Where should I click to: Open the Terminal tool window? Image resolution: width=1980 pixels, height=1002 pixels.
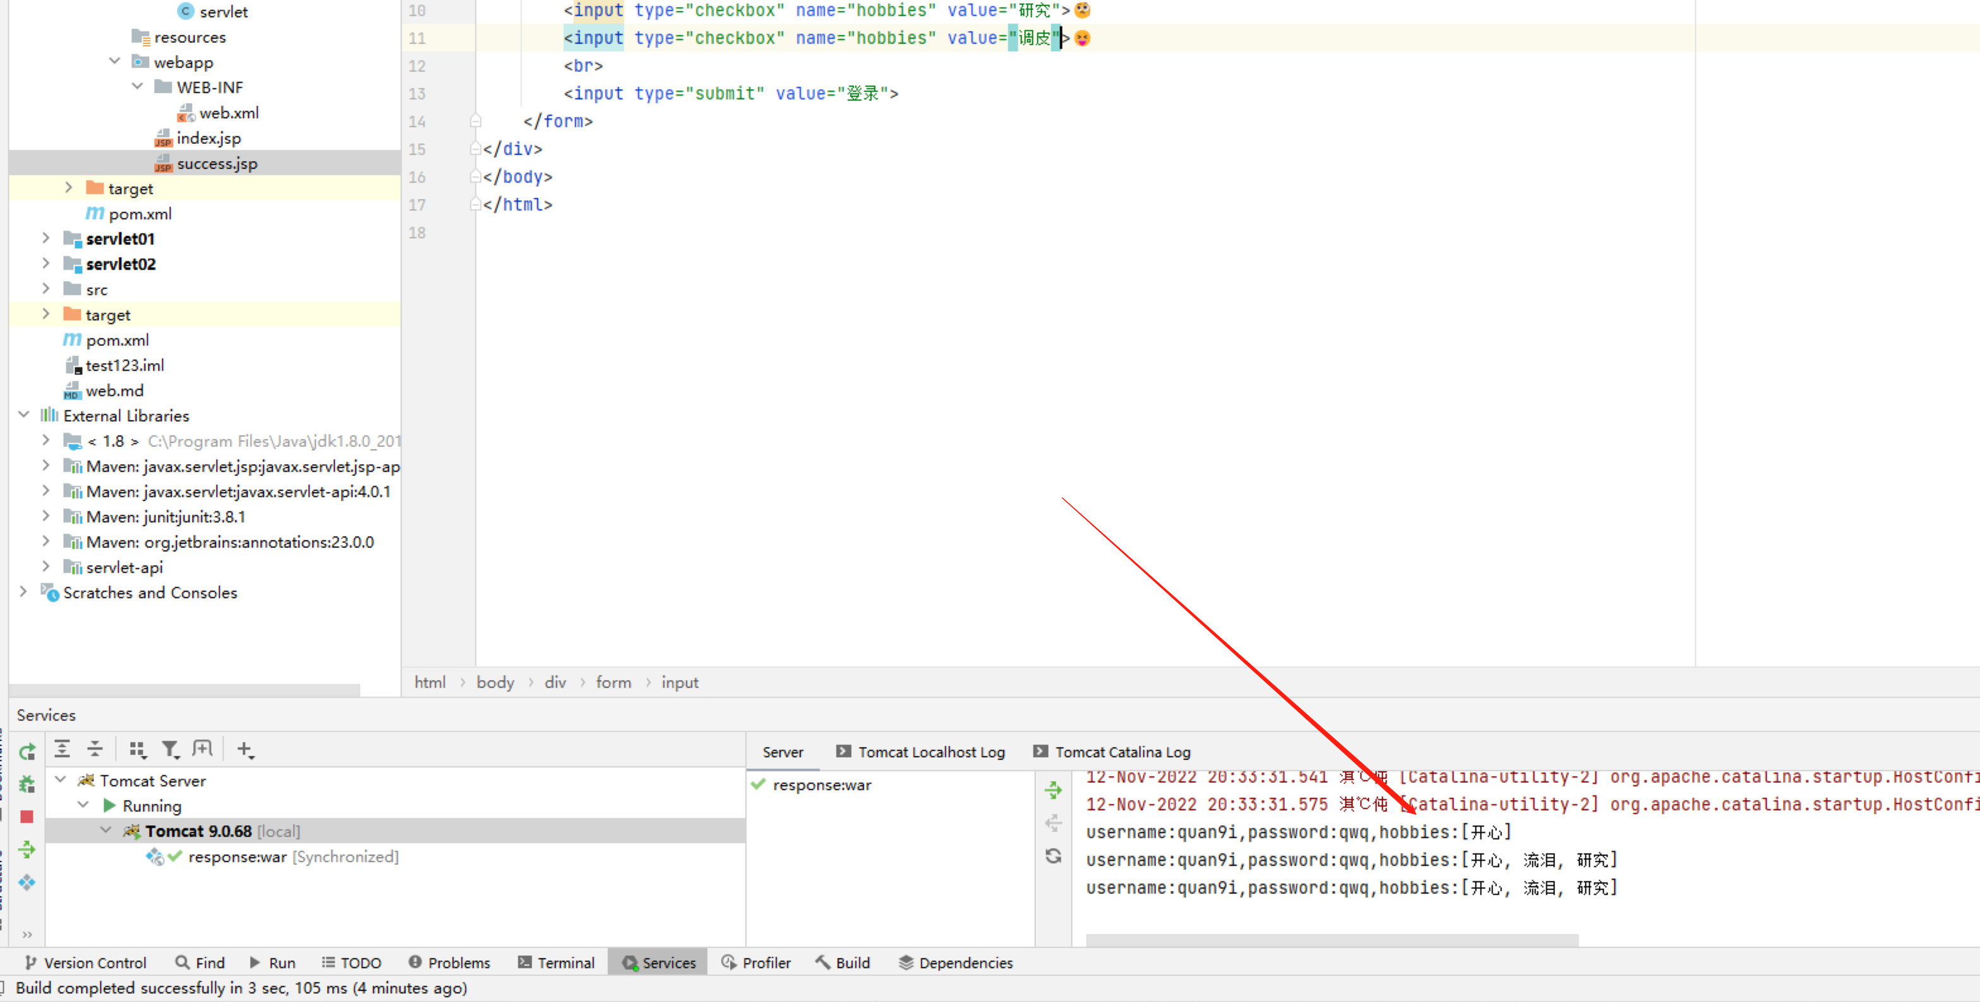(556, 963)
